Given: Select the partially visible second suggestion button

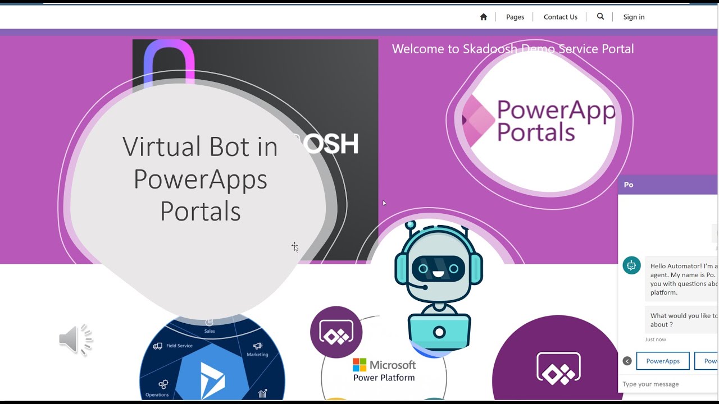Looking at the screenshot, I should click(x=706, y=361).
